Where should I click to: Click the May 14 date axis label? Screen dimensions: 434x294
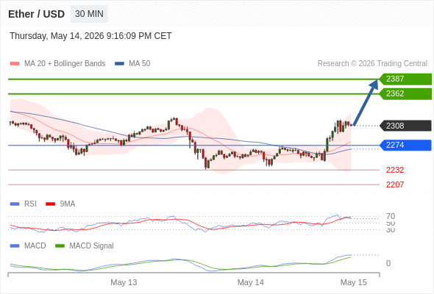coord(251,282)
